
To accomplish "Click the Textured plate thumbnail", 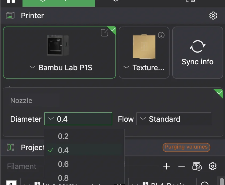I will [144, 47].
